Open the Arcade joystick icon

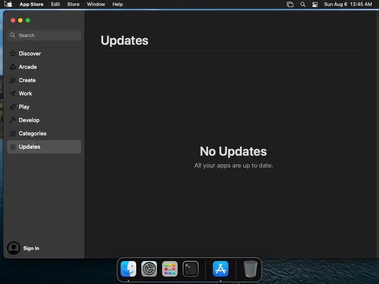click(x=13, y=67)
